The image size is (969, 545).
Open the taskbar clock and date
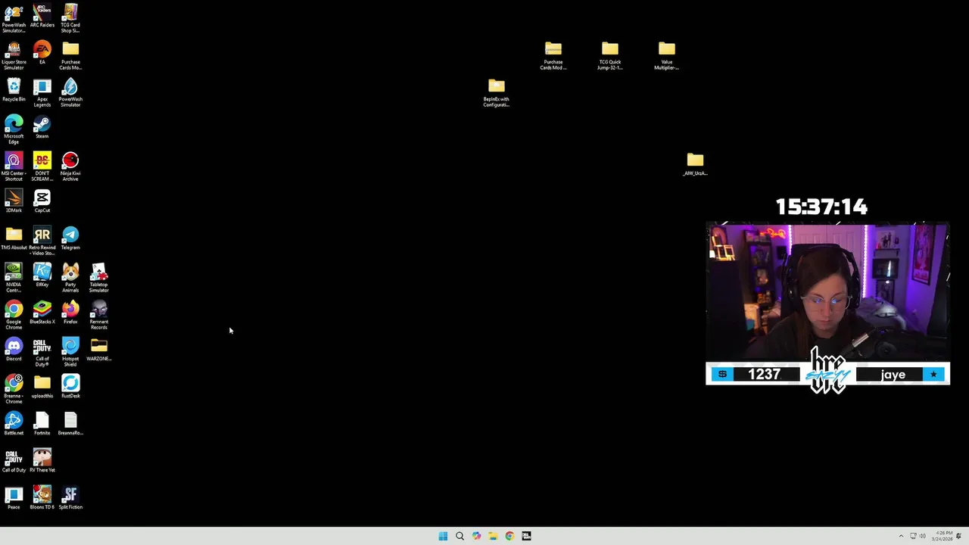pyautogui.click(x=943, y=536)
